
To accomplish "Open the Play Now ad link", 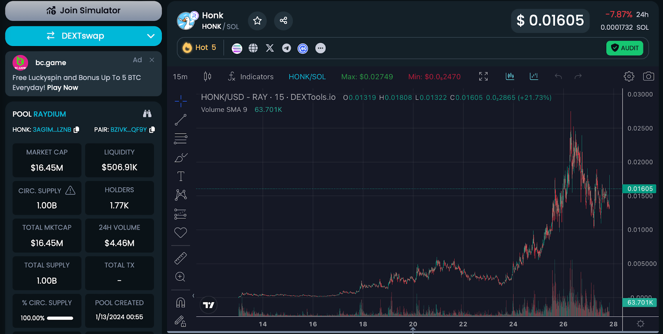I will click(x=63, y=88).
